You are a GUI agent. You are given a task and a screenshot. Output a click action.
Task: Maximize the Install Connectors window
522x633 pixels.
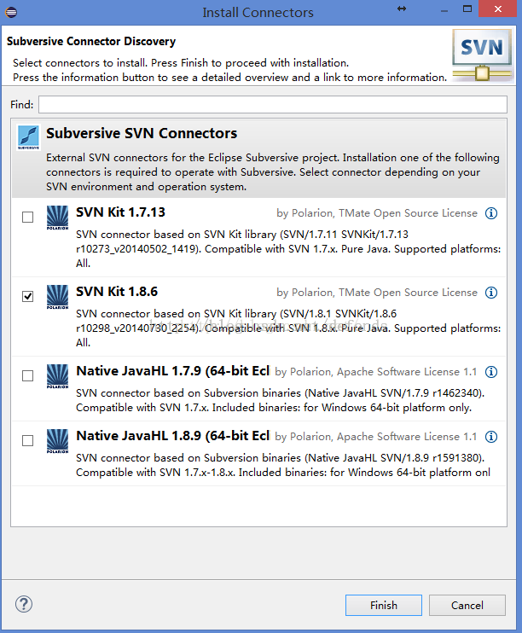pos(467,9)
